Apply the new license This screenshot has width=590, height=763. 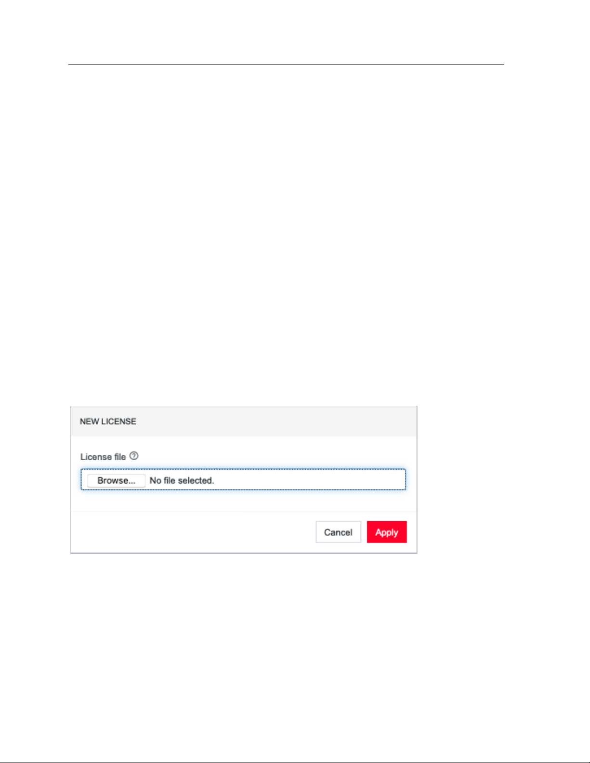387,532
